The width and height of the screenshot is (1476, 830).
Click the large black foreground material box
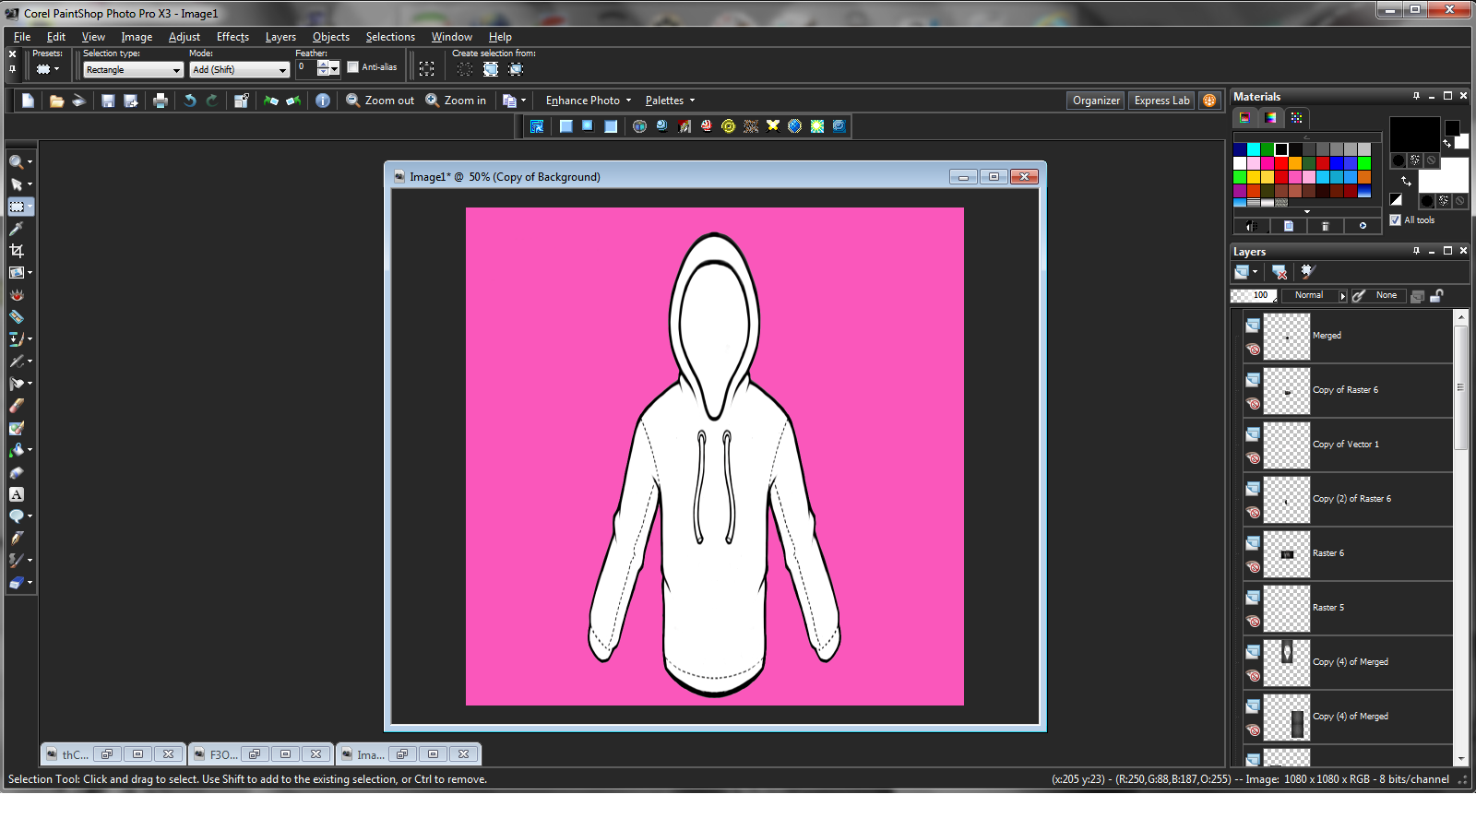(1414, 134)
